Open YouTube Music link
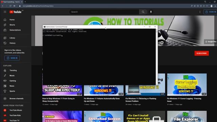217x122 pixels. pos(16,110)
